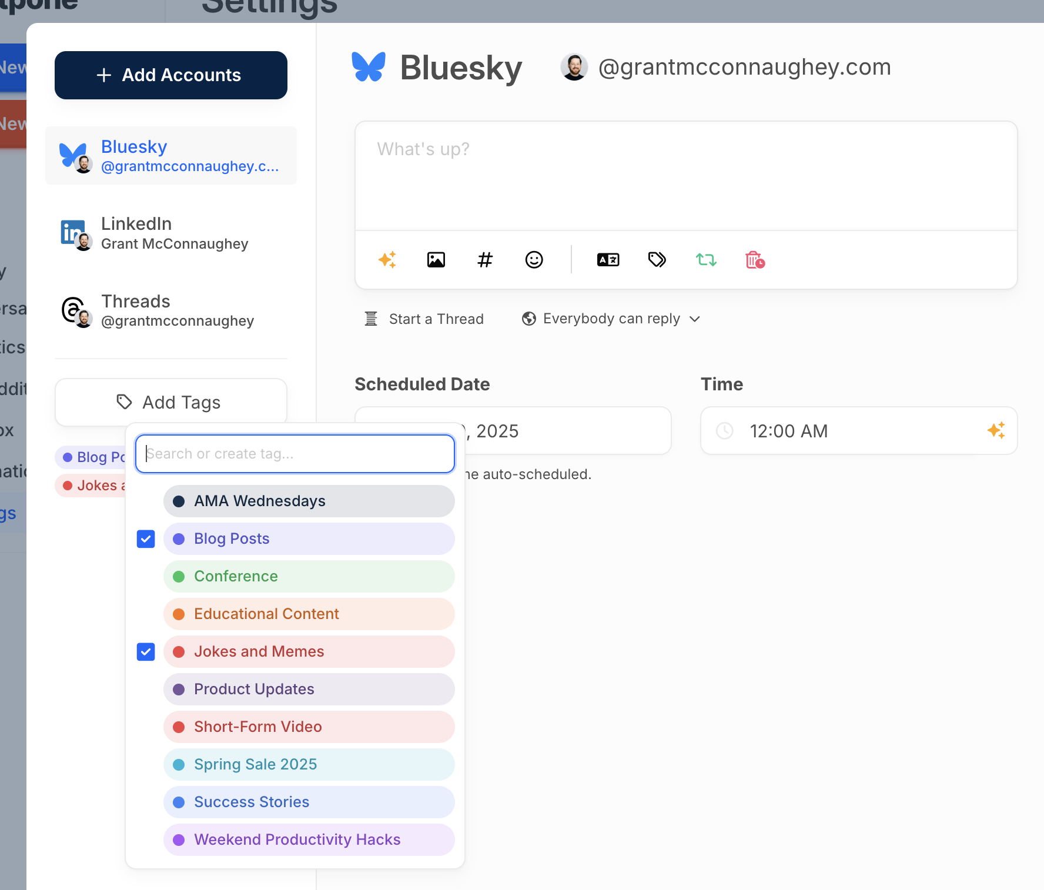The width and height of the screenshot is (1044, 890).
Task: Click Start a Thread
Action: [x=424, y=319]
